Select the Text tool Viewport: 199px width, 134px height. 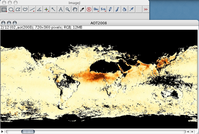click(x=61, y=9)
